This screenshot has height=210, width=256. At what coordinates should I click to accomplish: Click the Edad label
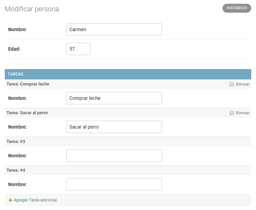point(14,49)
